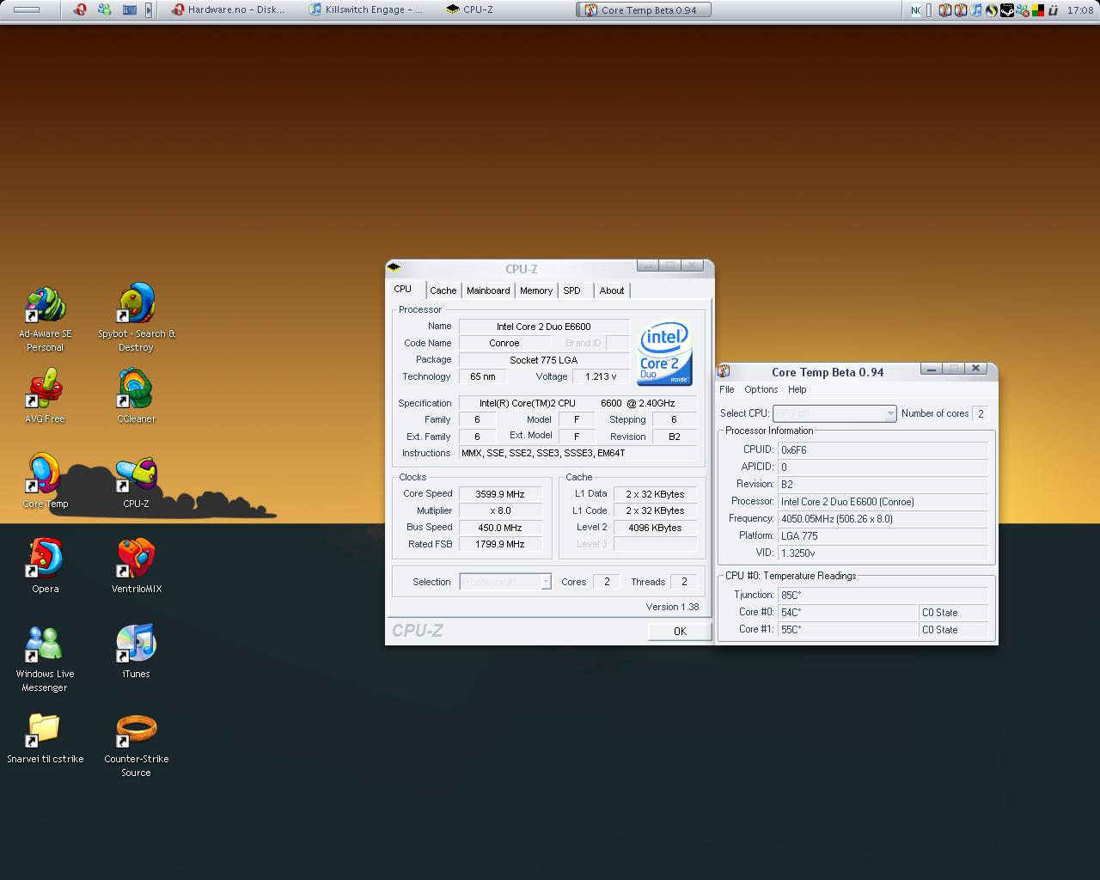Open Ad-Aware SE Personal desktop shortcut

tap(45, 318)
